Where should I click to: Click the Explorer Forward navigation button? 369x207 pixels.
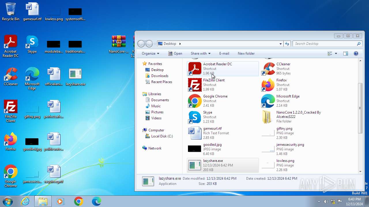(x=149, y=44)
